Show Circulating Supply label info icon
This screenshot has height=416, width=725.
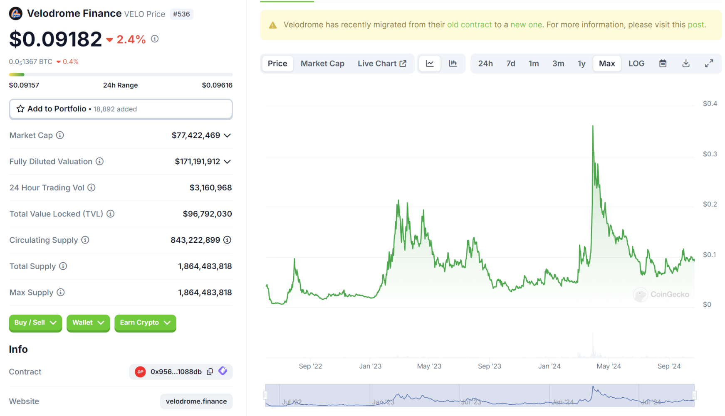[x=85, y=240]
